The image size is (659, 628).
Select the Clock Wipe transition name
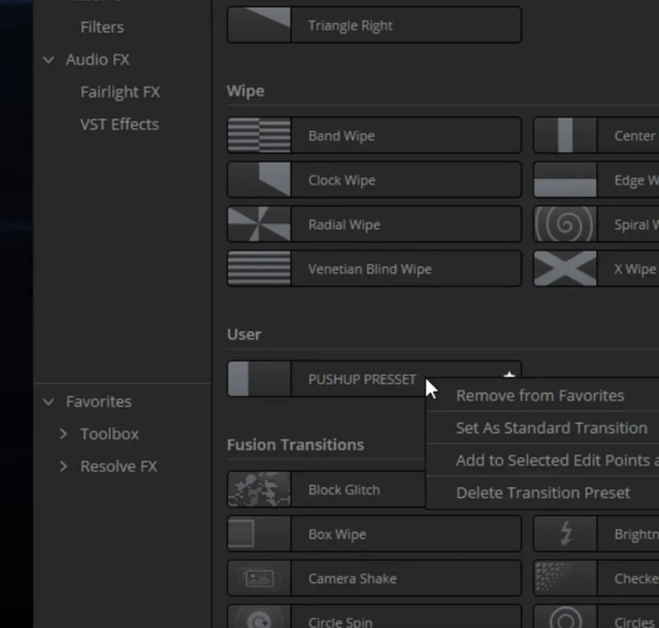(x=342, y=180)
